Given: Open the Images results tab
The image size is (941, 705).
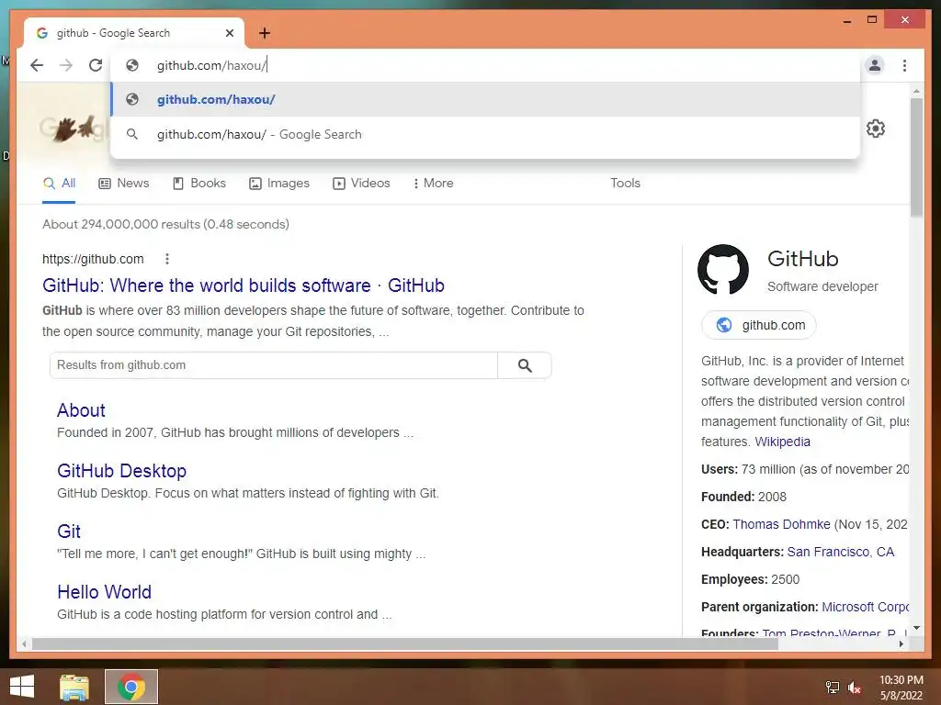Looking at the screenshot, I should coord(279,184).
